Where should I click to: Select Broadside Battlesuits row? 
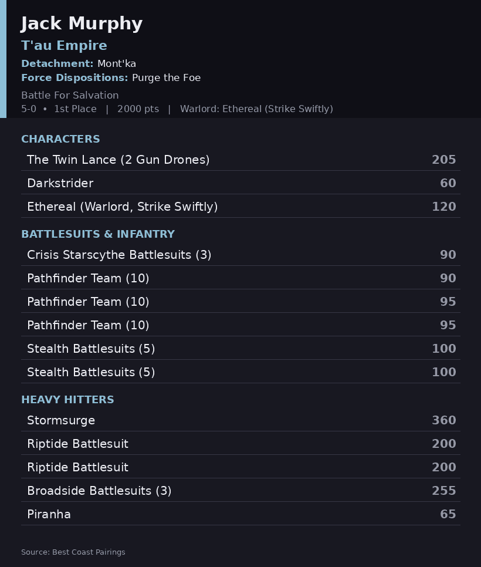click(240, 491)
